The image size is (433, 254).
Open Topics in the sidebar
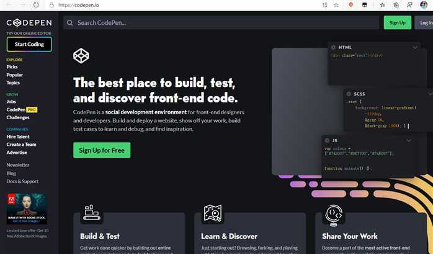[x=13, y=83]
